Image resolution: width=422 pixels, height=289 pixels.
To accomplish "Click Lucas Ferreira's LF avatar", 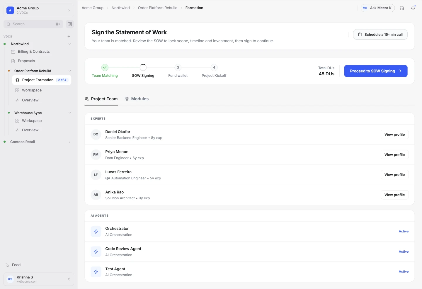I will [96, 175].
